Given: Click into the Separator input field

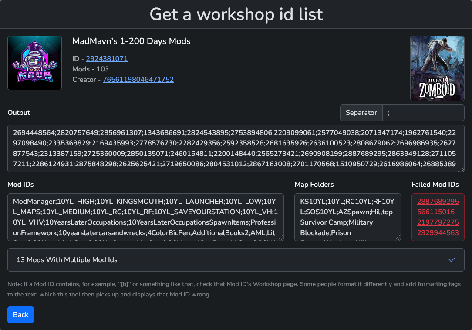Looking at the screenshot, I should pos(423,113).
